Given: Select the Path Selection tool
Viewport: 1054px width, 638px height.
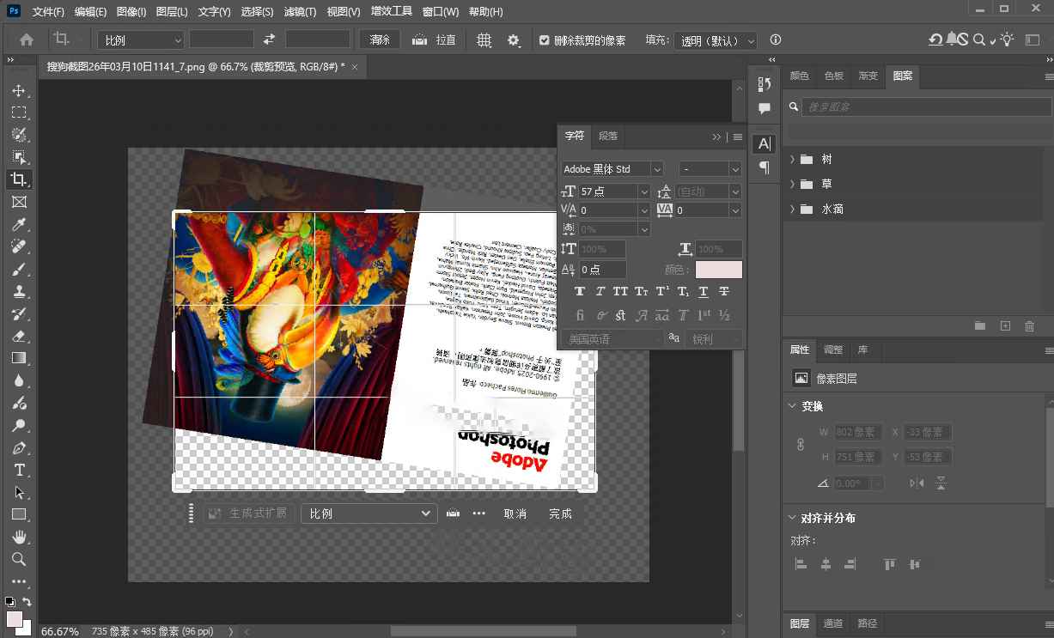Looking at the screenshot, I should [19, 492].
